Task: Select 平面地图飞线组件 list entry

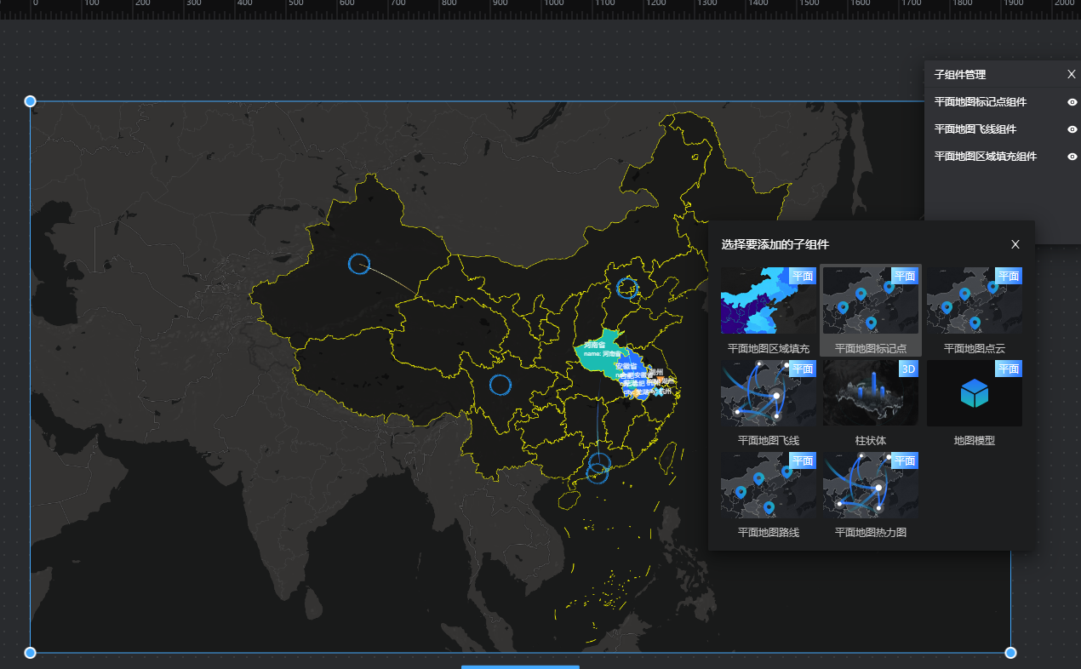Action: coord(975,129)
